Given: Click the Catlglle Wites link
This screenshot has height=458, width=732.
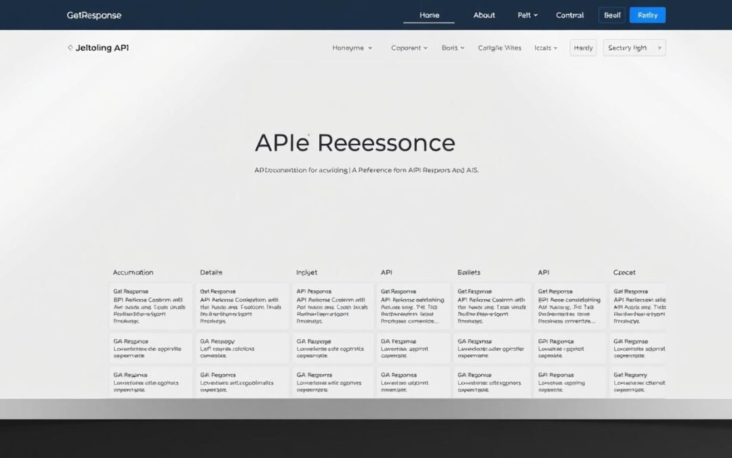Looking at the screenshot, I should click(500, 47).
